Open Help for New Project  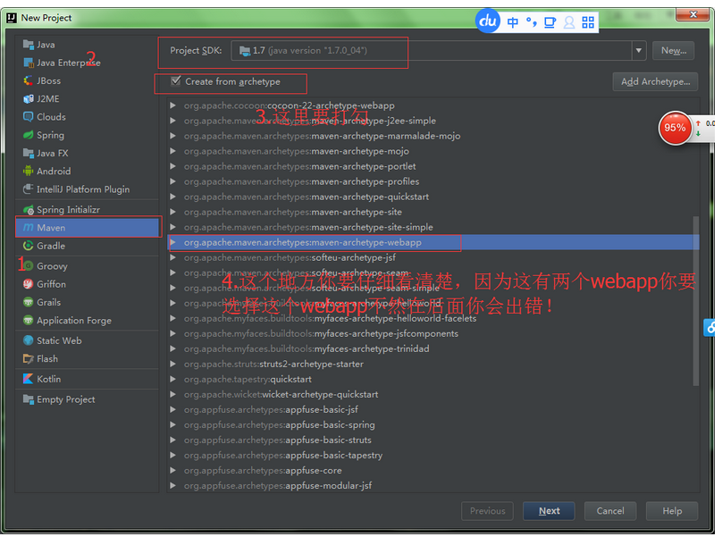pos(672,511)
